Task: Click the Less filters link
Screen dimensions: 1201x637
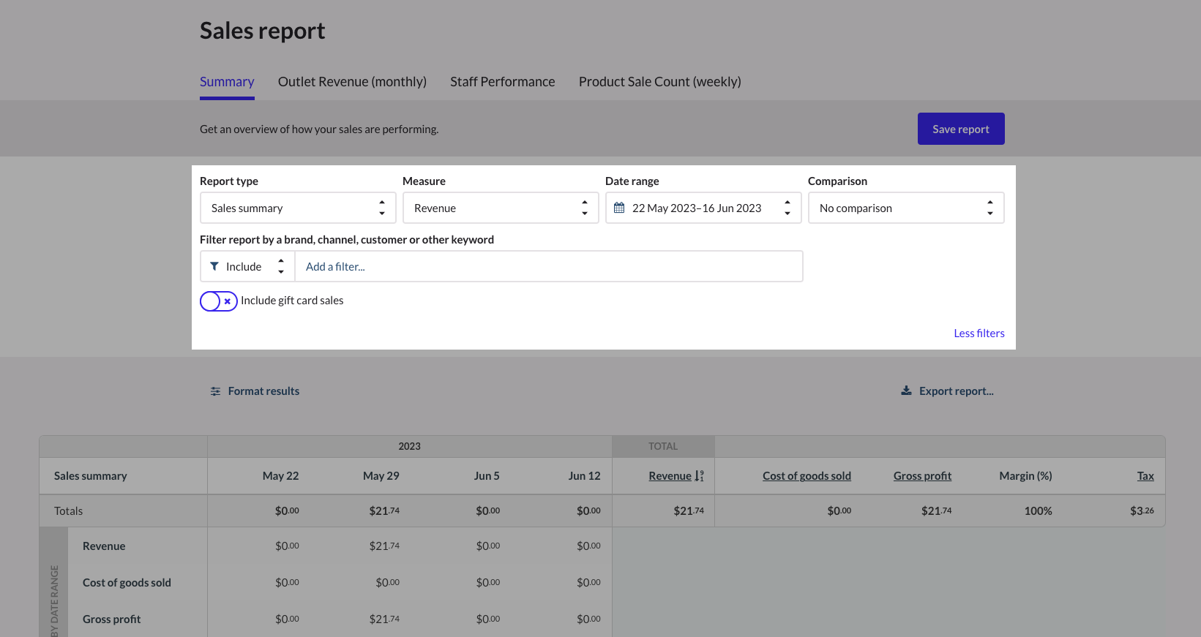Action: click(x=979, y=333)
